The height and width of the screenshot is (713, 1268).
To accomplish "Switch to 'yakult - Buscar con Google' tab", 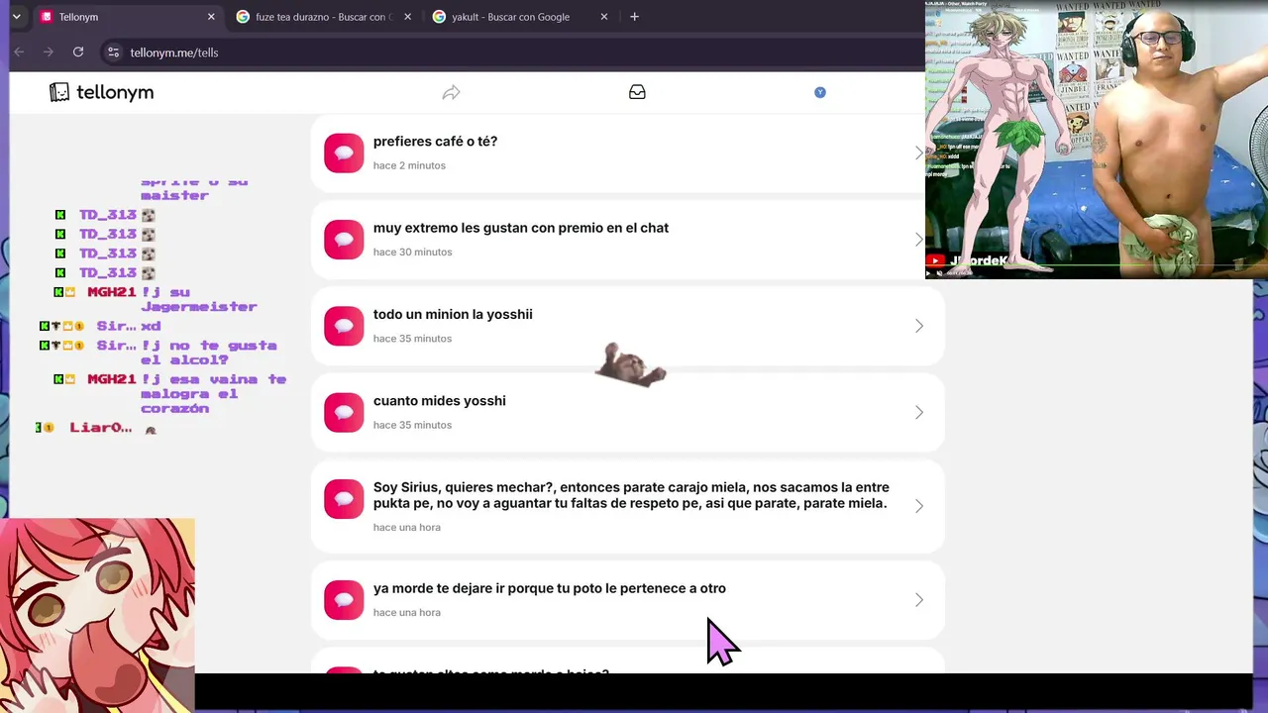I will [x=521, y=17].
